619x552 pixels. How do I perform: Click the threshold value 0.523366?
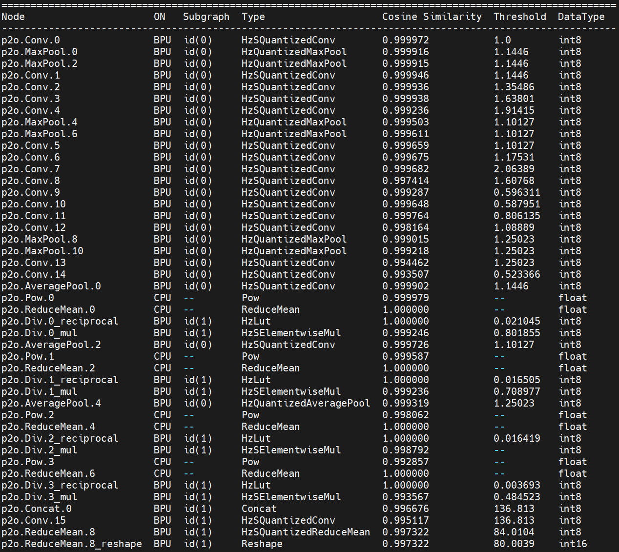[517, 274]
